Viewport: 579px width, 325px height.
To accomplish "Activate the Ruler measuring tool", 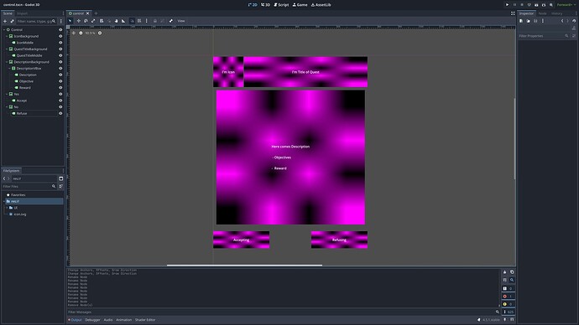I will coord(123,21).
